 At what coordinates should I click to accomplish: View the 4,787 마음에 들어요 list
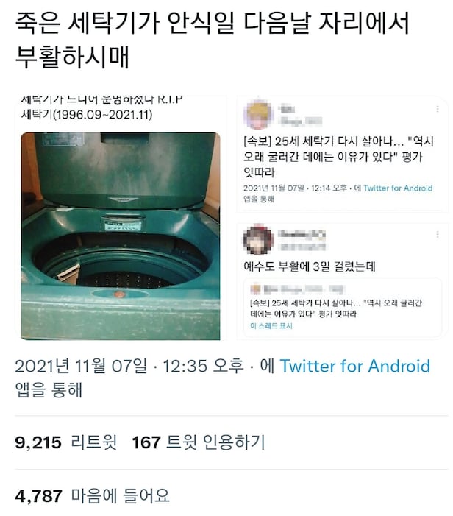click(92, 495)
